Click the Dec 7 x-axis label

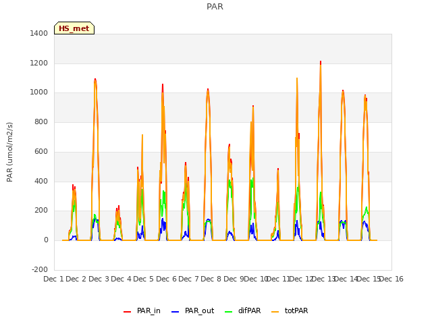click(x=188, y=279)
